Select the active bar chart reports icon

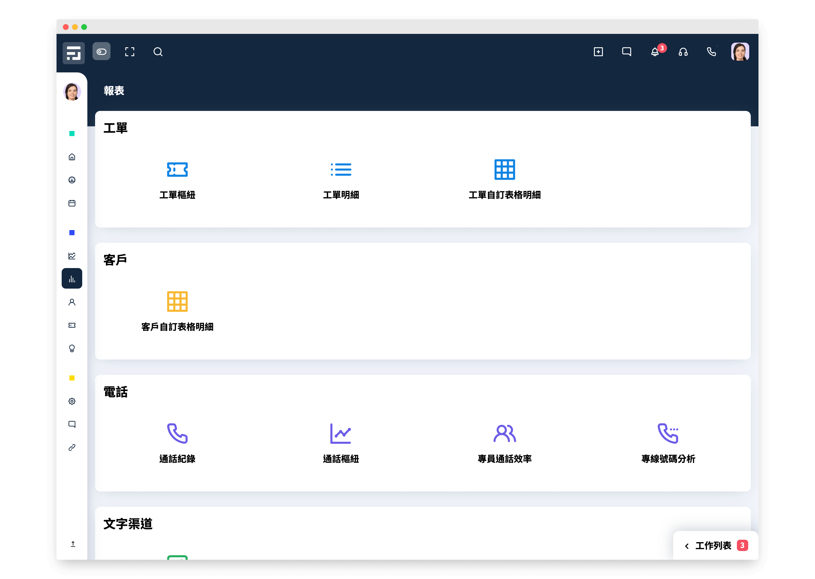tap(72, 278)
